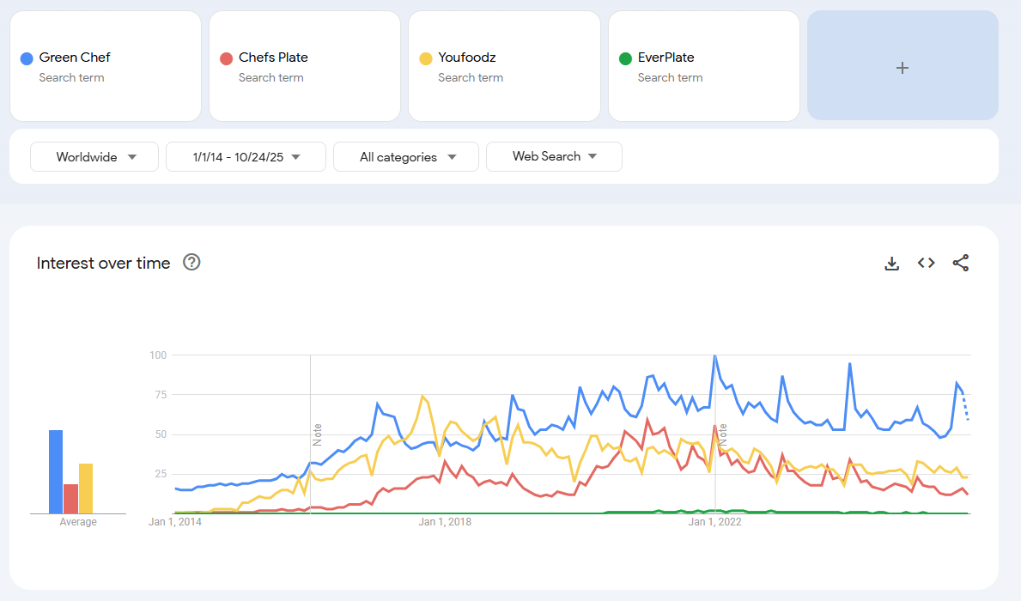Open the 1/1/14 - 10/24/25 date range dropdown
The height and width of the screenshot is (601, 1021).
click(x=246, y=157)
